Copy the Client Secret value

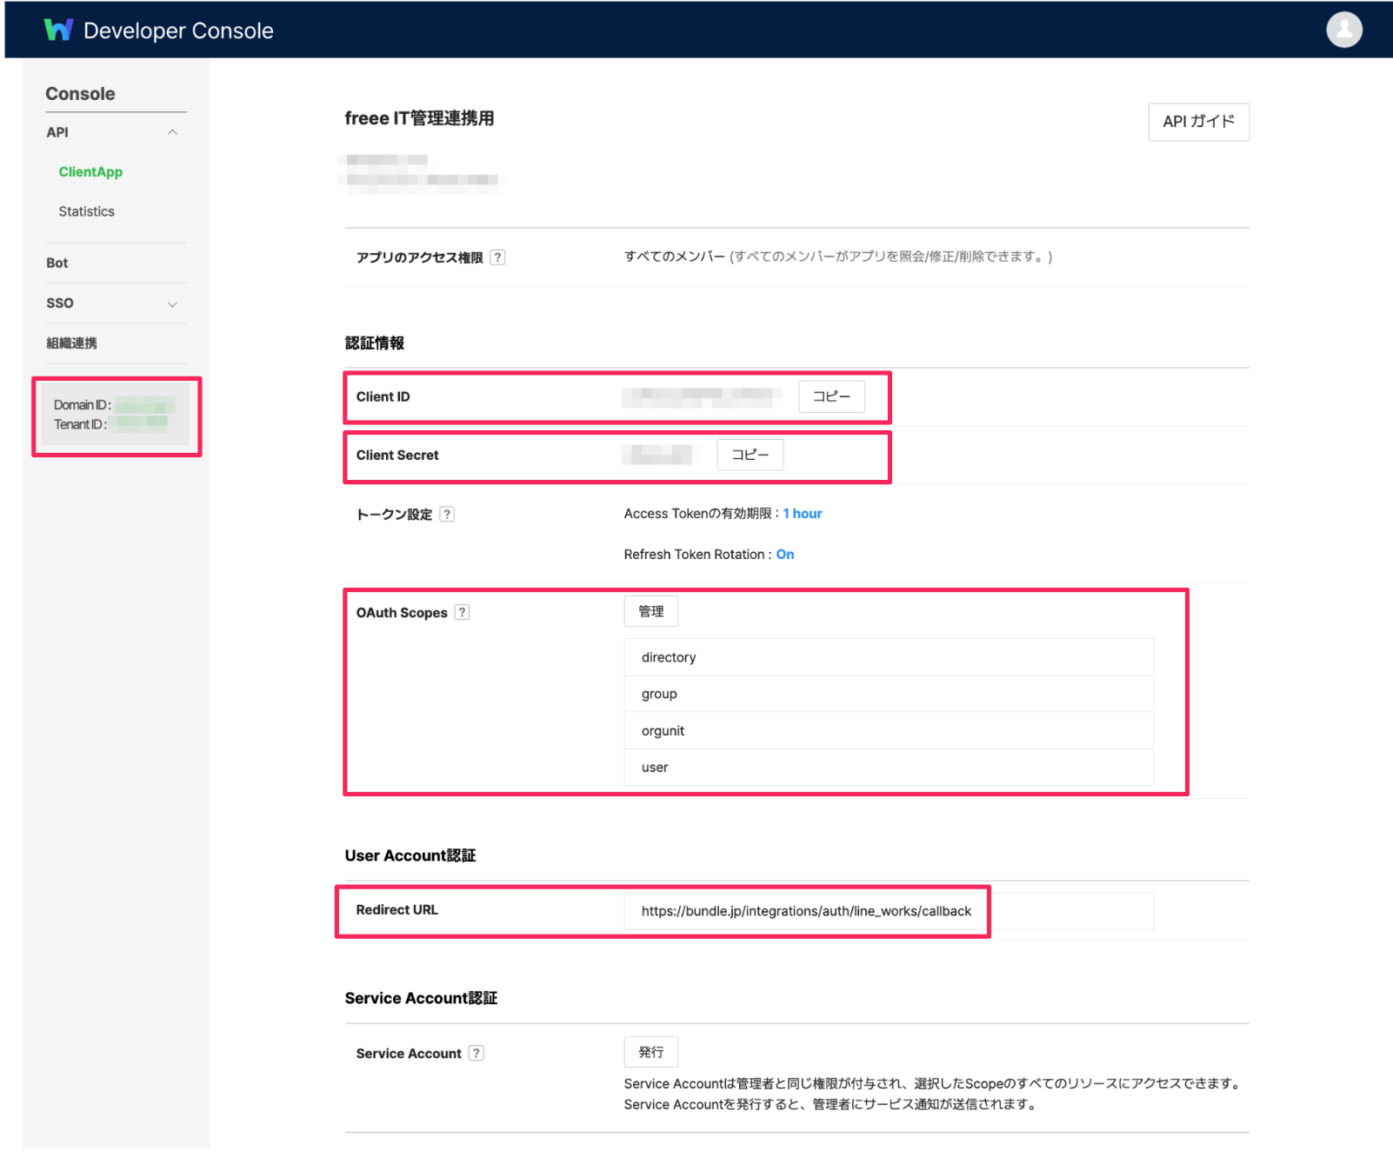(750, 455)
